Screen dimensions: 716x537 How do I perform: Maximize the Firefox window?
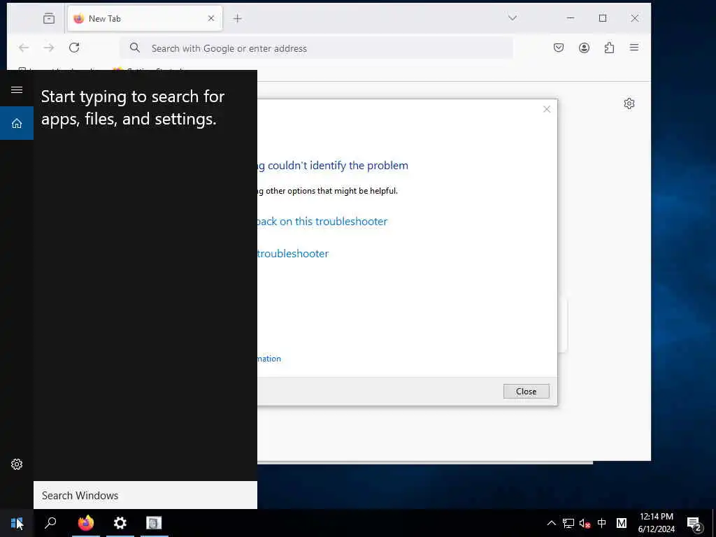coord(603,17)
